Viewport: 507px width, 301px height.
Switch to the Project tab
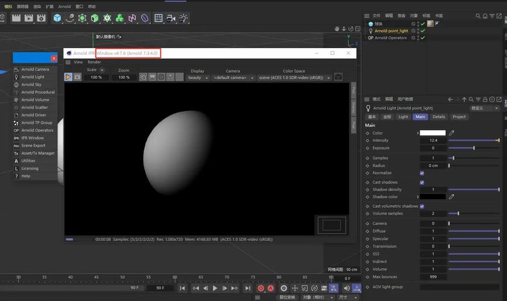click(x=459, y=117)
